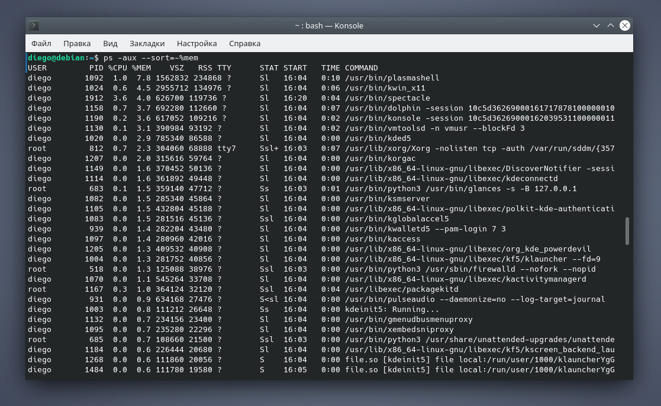Viewport: 661px width, 406px height.
Task: Open the Справка menu
Action: (244, 43)
